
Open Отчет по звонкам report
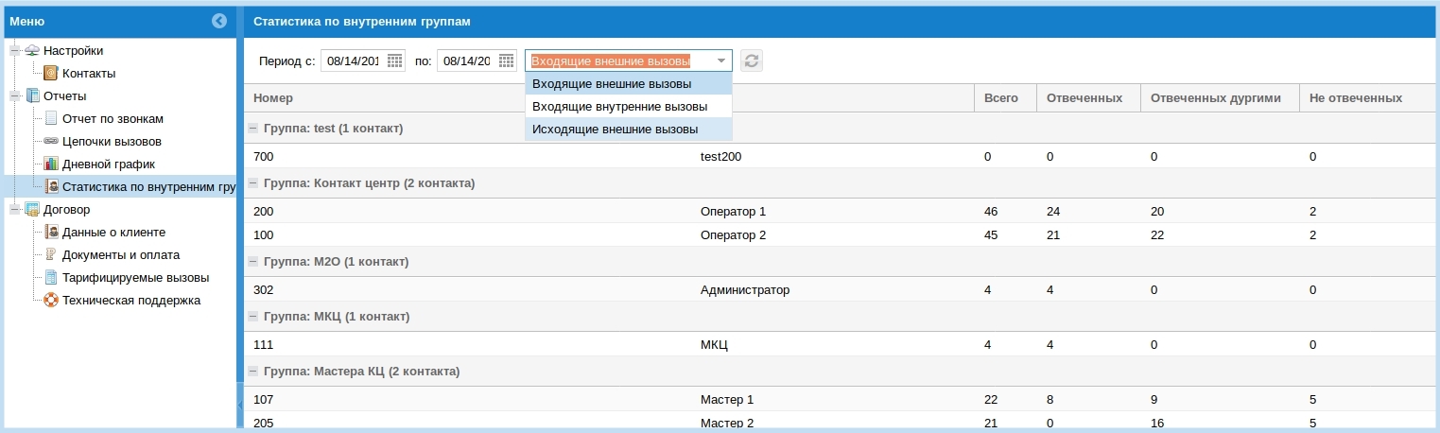[x=113, y=118]
